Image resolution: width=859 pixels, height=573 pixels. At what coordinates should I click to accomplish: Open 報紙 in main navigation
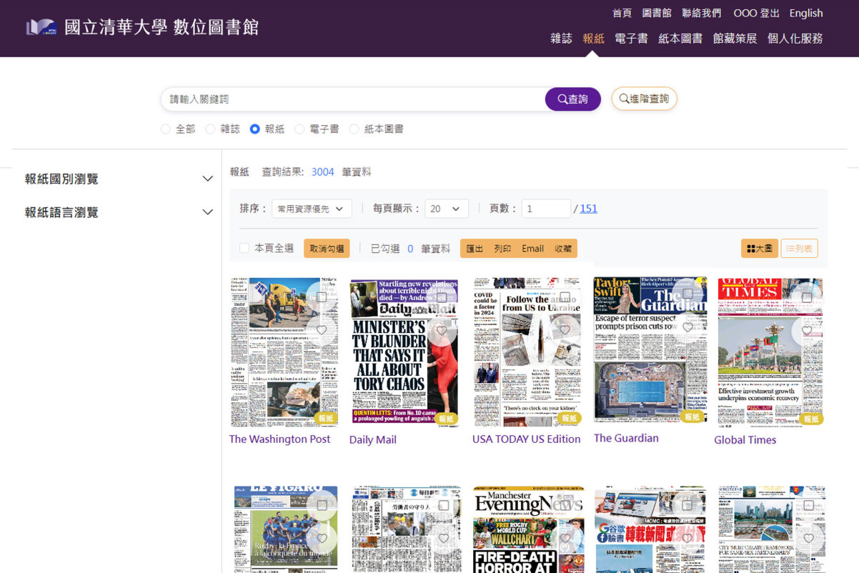tap(594, 39)
